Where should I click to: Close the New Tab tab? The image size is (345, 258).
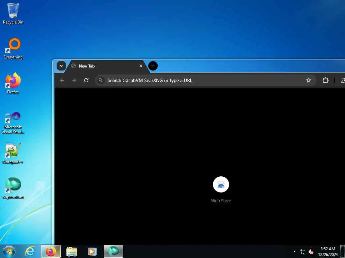coord(141,66)
